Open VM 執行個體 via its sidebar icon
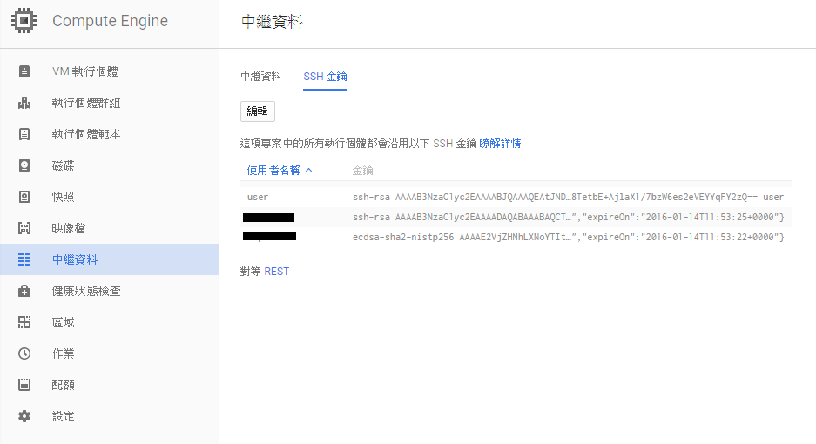This screenshot has width=816, height=444. coord(24,71)
